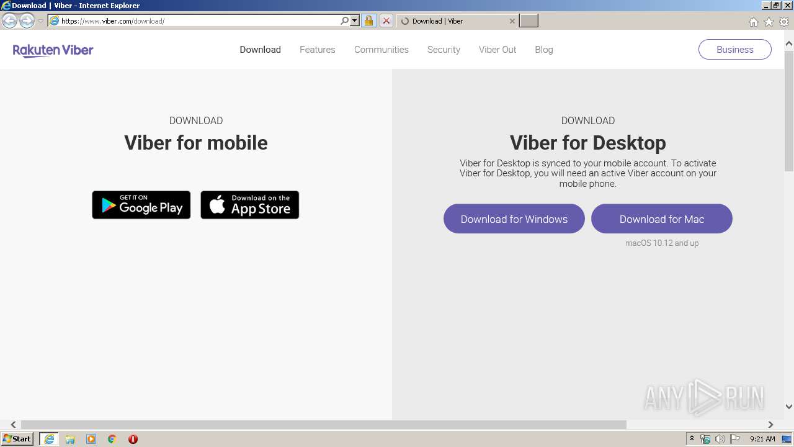Click Internet Explorer taskbar icon

tap(49, 439)
